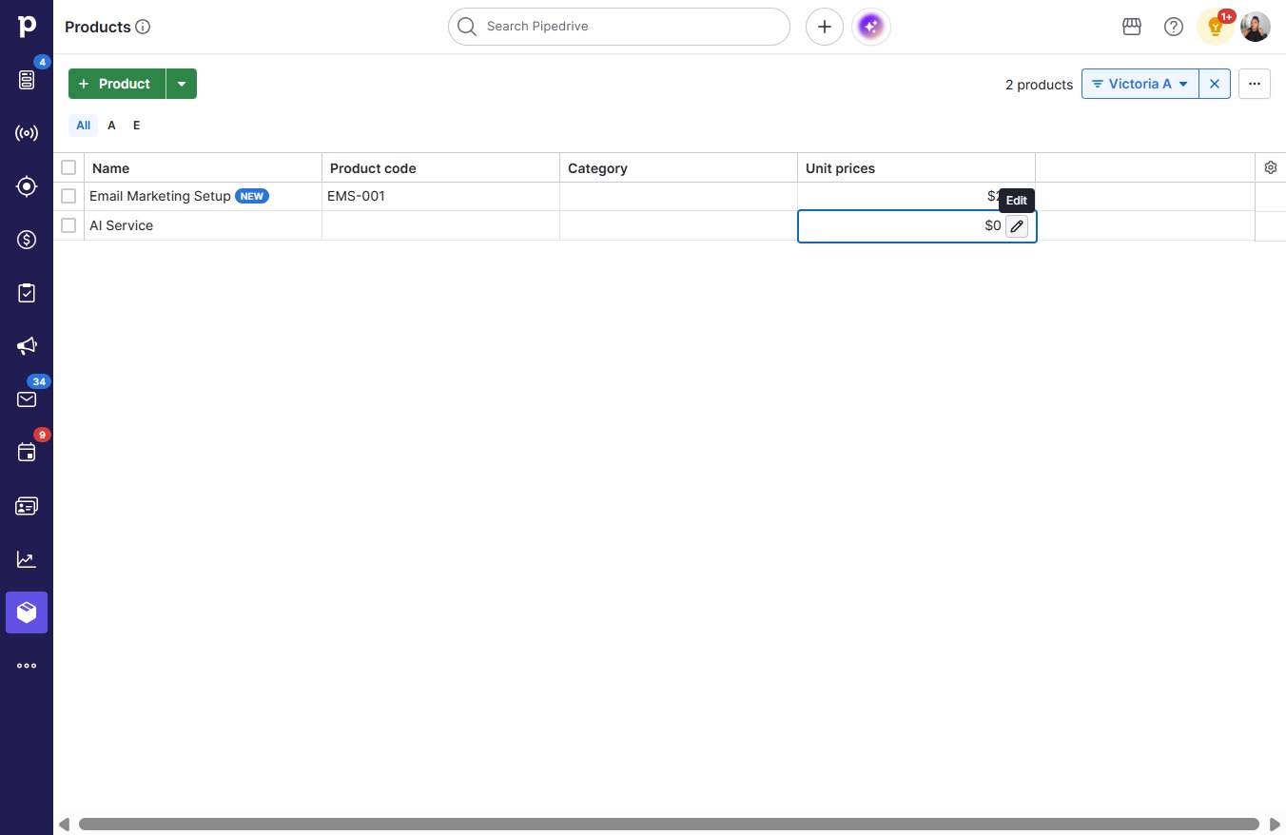
Task: Clear the Victoria A filter
Action: [x=1215, y=84]
